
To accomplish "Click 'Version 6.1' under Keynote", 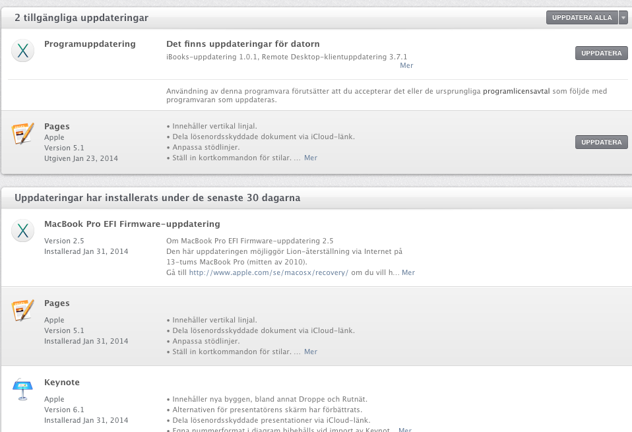I will (x=64, y=410).
